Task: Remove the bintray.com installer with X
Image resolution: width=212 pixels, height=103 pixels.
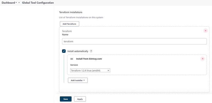Action: point(202,59)
